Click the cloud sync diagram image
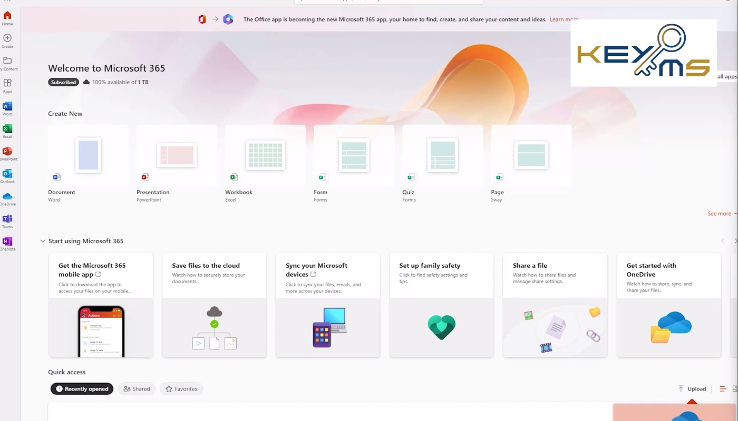 click(x=214, y=327)
